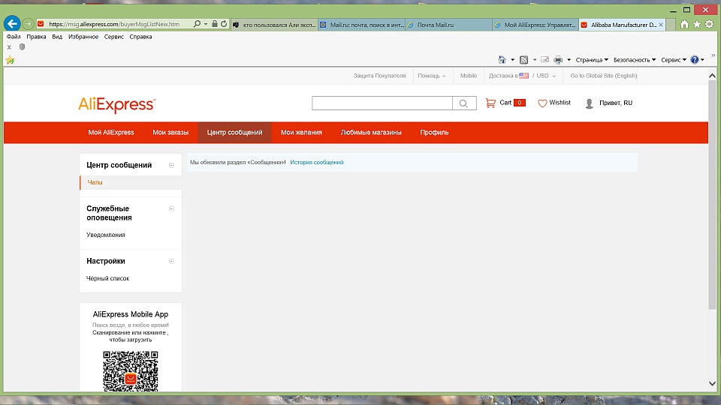
Task: Click the blue Help question mark icon
Action: [x=694, y=60]
